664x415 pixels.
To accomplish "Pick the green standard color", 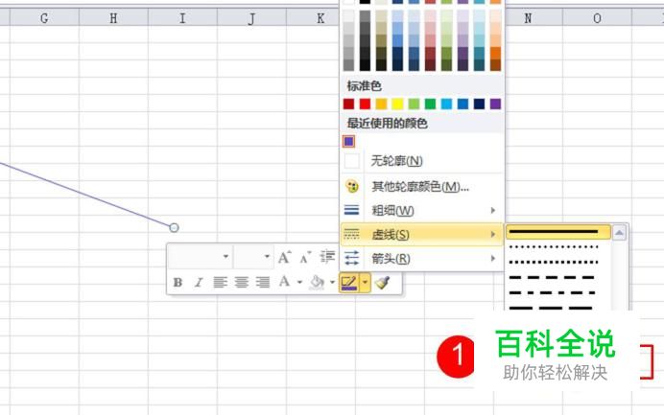I will tap(430, 104).
